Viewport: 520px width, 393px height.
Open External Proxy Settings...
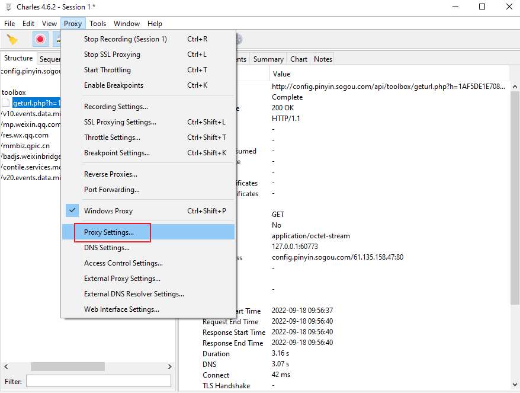[148, 279]
